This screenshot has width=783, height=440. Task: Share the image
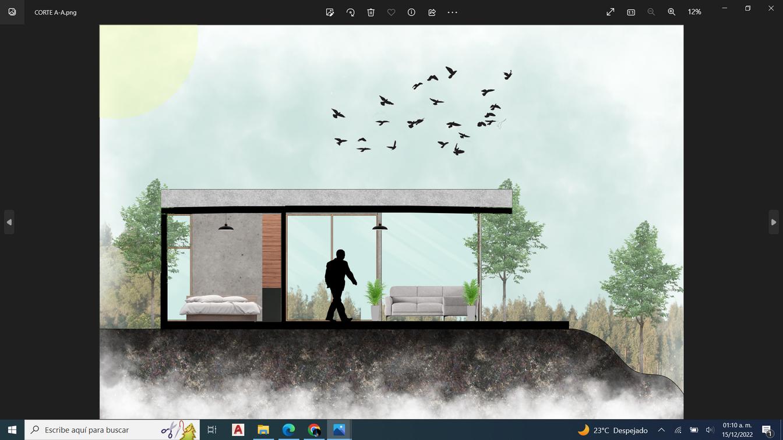[432, 12]
